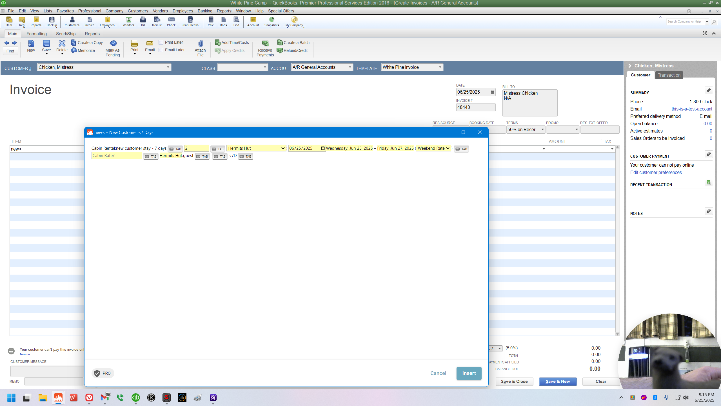Viewport: 721px width, 406px height.
Task: Click the Bill toolbar icon
Action: click(143, 21)
